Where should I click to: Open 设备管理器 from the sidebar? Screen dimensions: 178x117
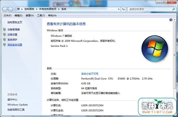pyautogui.click(x=14, y=30)
